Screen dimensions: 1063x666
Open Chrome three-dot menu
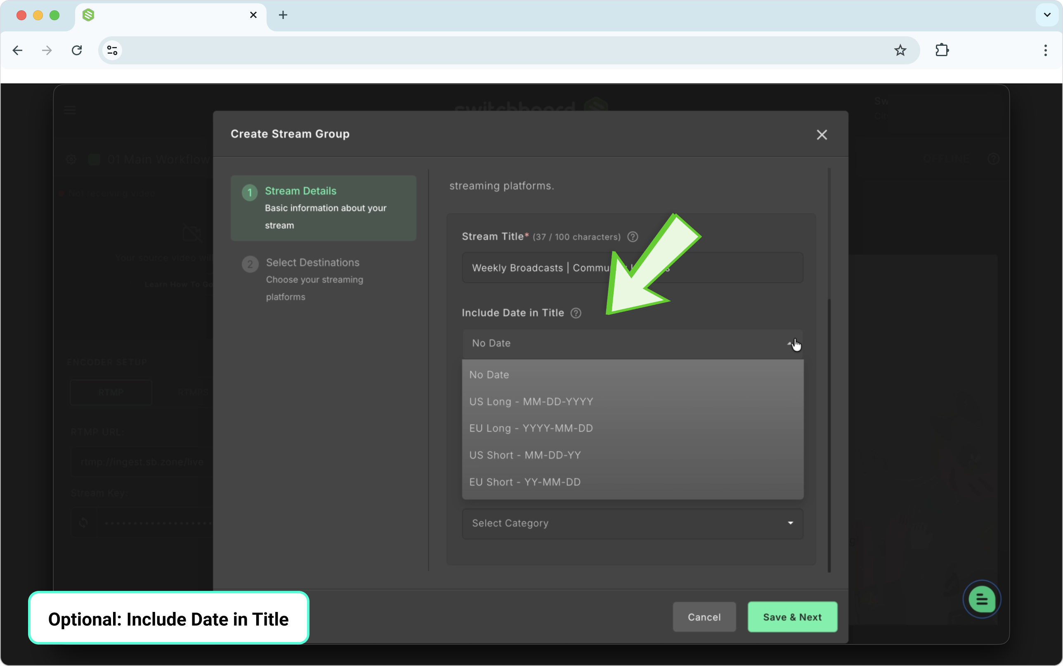tap(1045, 50)
